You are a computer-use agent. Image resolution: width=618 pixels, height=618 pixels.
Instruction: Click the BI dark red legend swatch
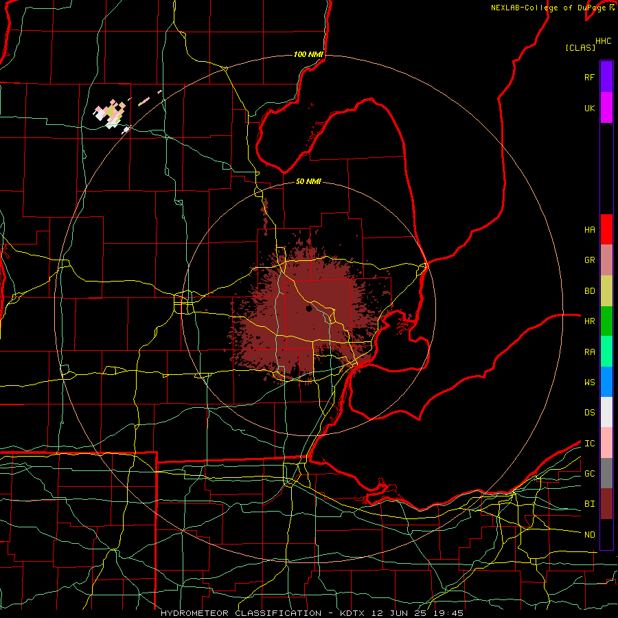tap(606, 504)
